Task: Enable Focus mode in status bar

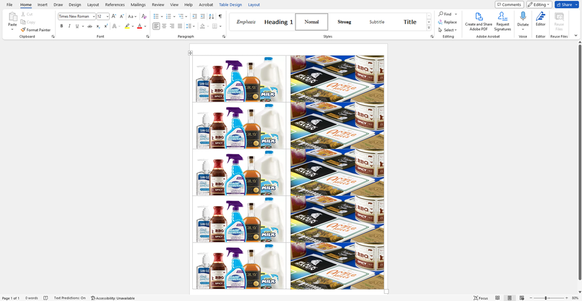Action: pos(481,298)
